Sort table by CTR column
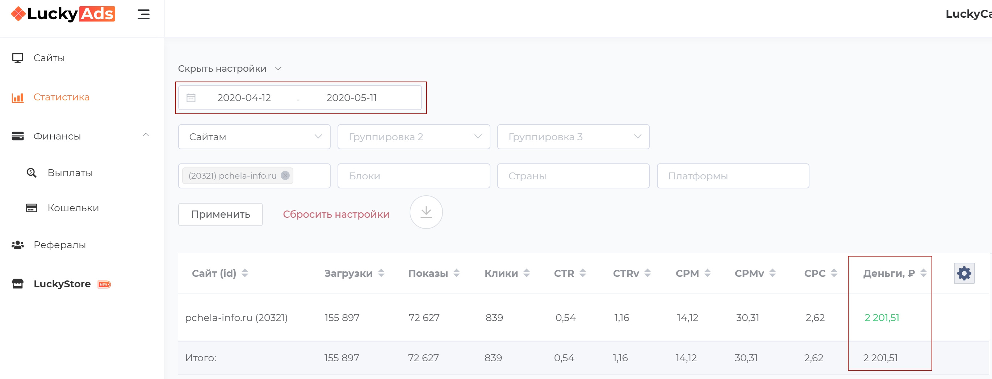The image size is (992, 379). pyautogui.click(x=583, y=274)
